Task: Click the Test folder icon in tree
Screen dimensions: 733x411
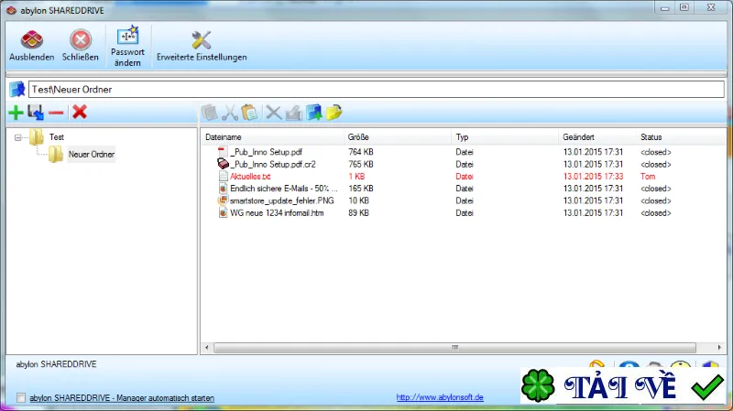Action: pyautogui.click(x=37, y=136)
